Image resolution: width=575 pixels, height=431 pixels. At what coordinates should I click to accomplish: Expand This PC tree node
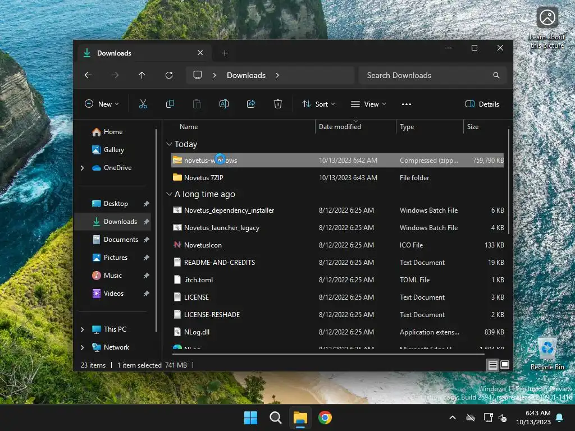tap(82, 329)
